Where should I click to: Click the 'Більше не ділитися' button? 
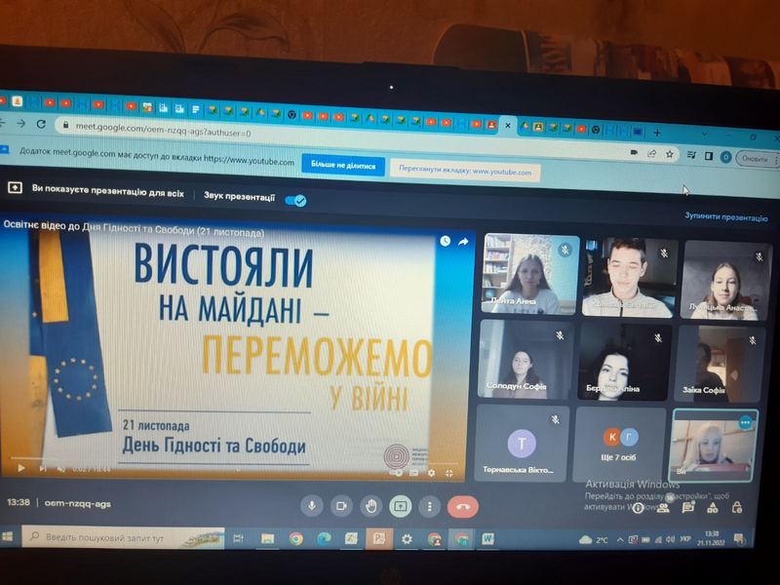(343, 165)
